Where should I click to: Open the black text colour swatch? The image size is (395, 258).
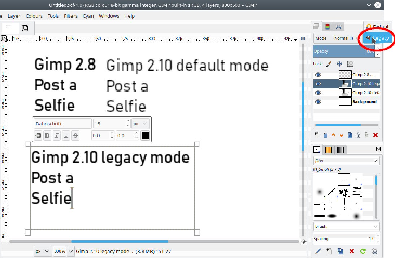click(x=145, y=135)
